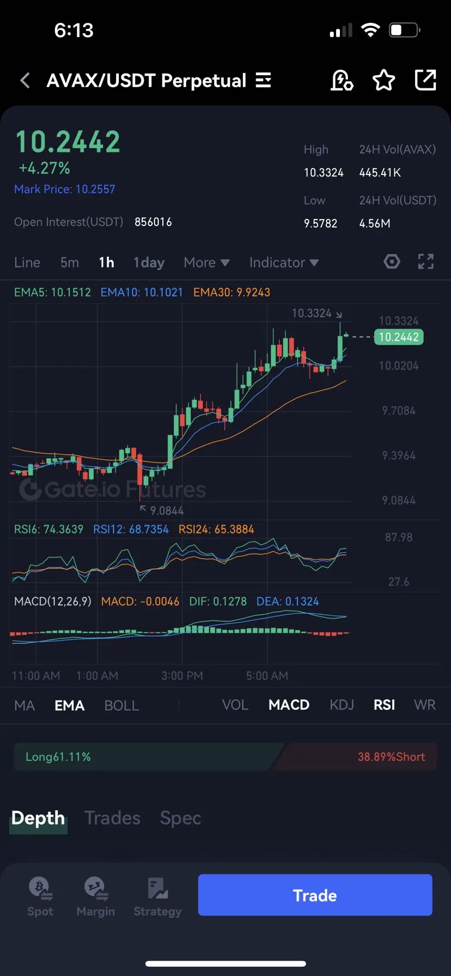Toggle the RSI sub-indicator

[384, 705]
